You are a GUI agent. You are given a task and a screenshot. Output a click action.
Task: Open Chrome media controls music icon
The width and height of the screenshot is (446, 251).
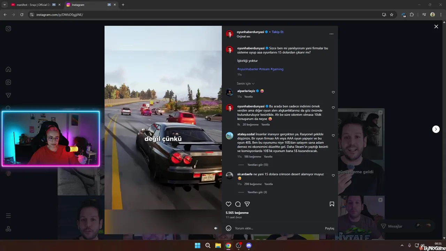click(424, 15)
